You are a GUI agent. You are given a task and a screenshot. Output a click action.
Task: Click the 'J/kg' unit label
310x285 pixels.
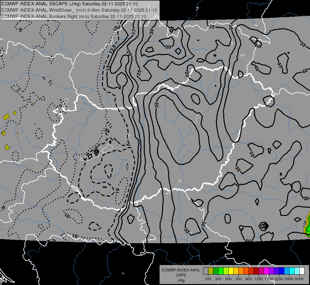[x=181, y=280]
